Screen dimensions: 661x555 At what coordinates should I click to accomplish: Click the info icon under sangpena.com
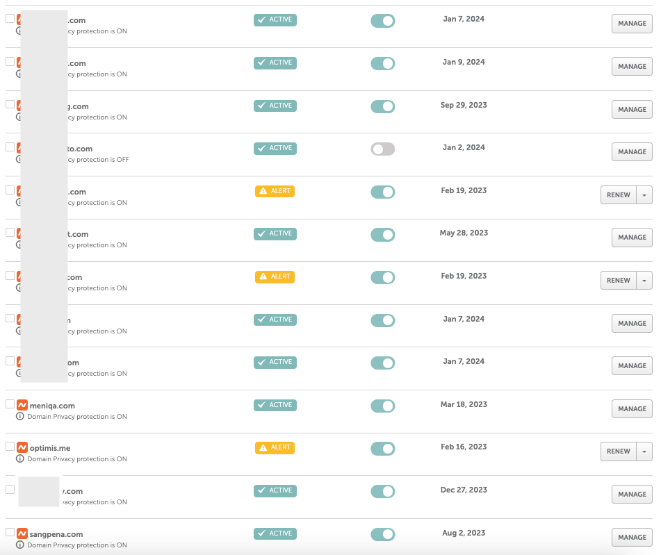click(19, 545)
